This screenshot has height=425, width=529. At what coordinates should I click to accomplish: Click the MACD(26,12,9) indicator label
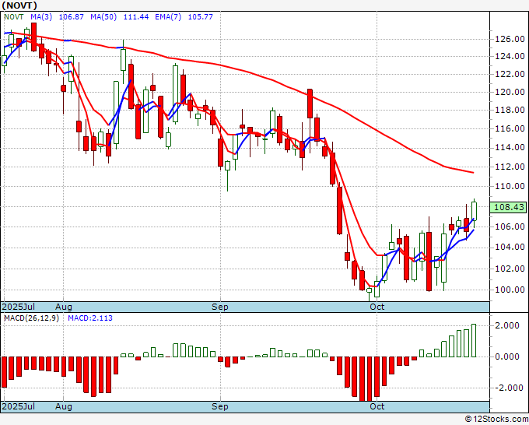pos(31,318)
